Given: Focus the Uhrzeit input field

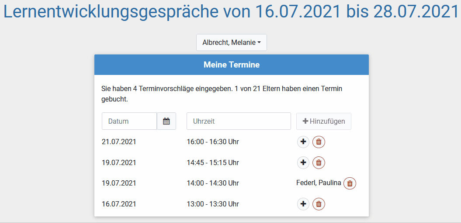Looking at the screenshot, I should click(x=239, y=121).
